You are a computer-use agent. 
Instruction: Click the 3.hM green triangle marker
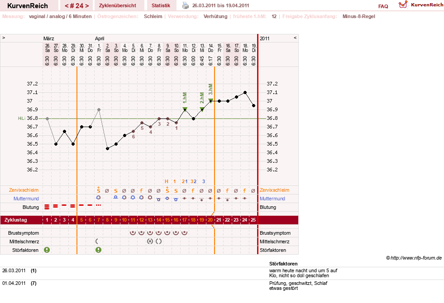pyautogui.click(x=210, y=100)
